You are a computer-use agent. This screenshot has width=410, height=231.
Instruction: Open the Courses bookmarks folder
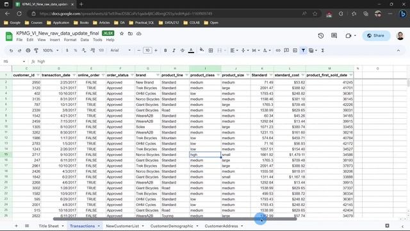34,23
